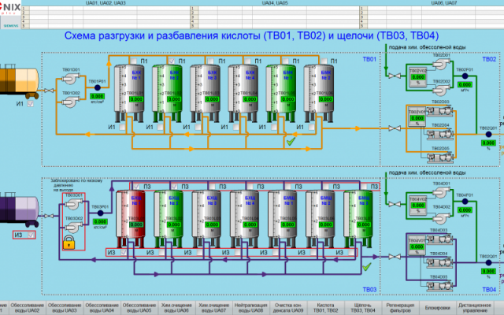Toggle the И1 checkbox beside the acid tank car
Viewport: 504px width, 315px height.
coord(31,103)
